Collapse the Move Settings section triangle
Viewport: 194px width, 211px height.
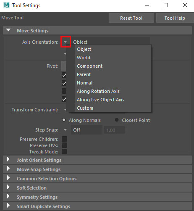click(x=8, y=30)
